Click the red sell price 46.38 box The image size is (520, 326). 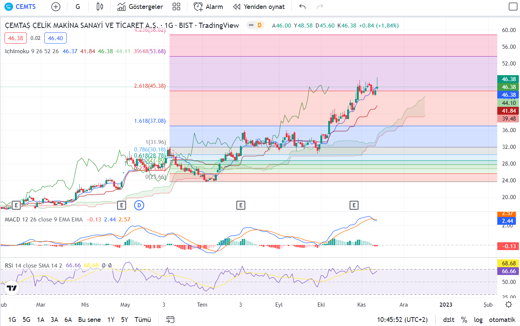pyautogui.click(x=16, y=38)
